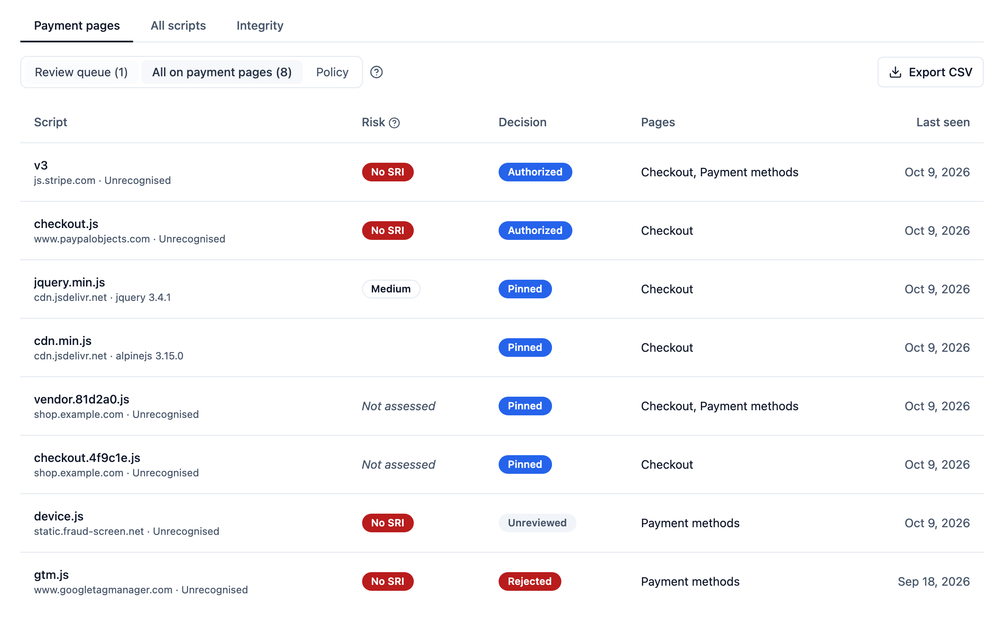Click Authorized badge on paypalobjects row

coord(535,231)
